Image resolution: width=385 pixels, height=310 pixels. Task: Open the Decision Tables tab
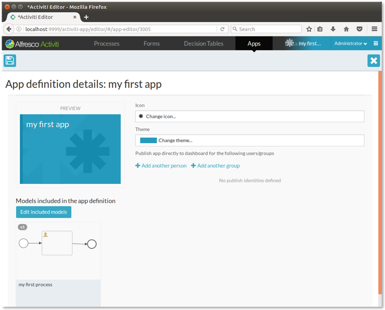(x=204, y=43)
